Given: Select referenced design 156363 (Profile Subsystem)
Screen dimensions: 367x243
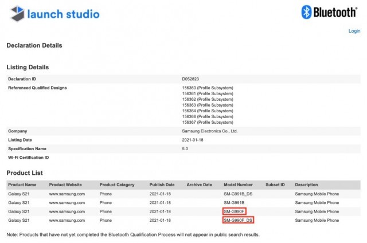Looking at the screenshot, I should (x=207, y=105).
